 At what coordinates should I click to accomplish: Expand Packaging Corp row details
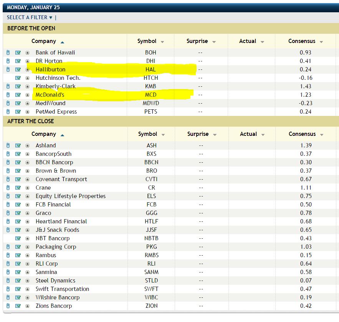(27, 247)
